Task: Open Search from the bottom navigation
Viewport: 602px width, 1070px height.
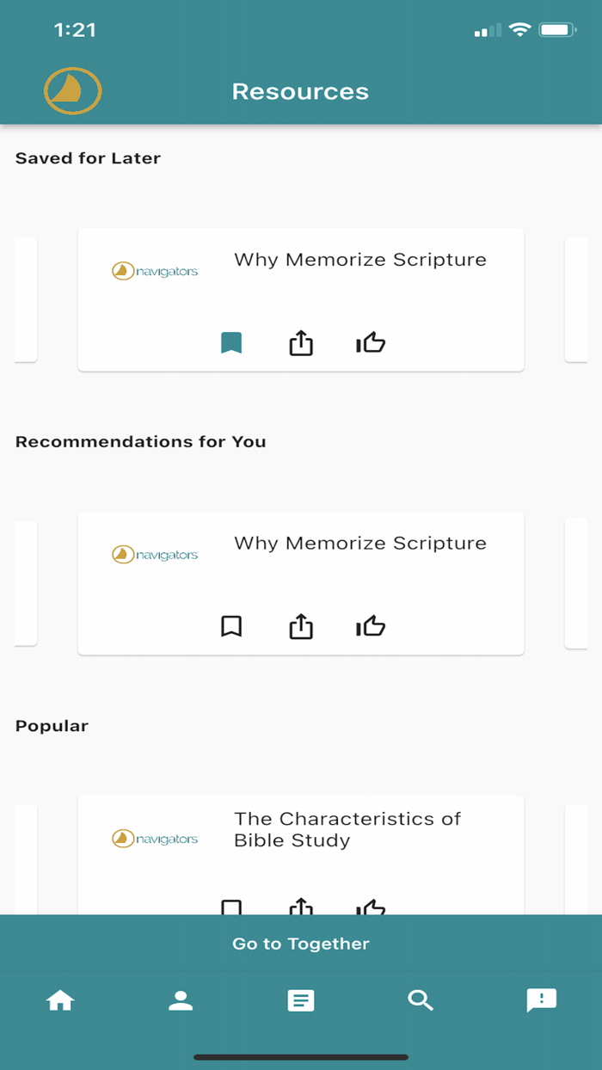Action: click(x=421, y=999)
